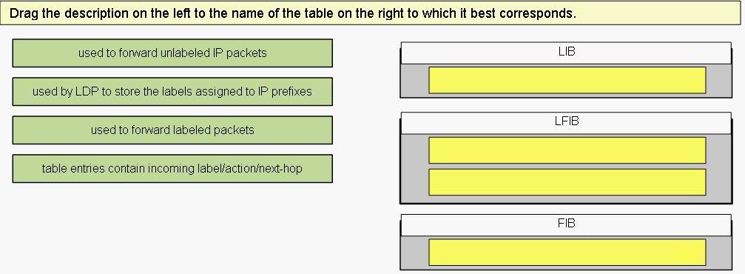Viewport: 745px width, 274px height.
Task: Choose the green box mentioning next-hop
Action: click(172, 168)
